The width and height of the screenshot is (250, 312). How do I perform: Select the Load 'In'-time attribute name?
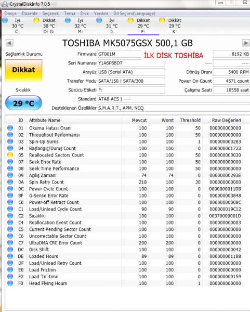coord(44,277)
